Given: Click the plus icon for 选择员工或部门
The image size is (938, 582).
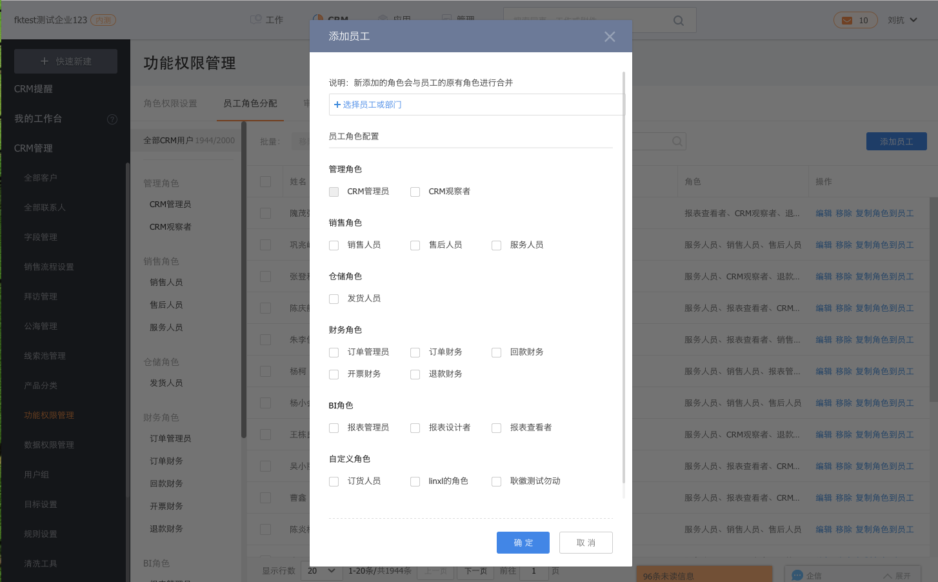Looking at the screenshot, I should (x=337, y=105).
